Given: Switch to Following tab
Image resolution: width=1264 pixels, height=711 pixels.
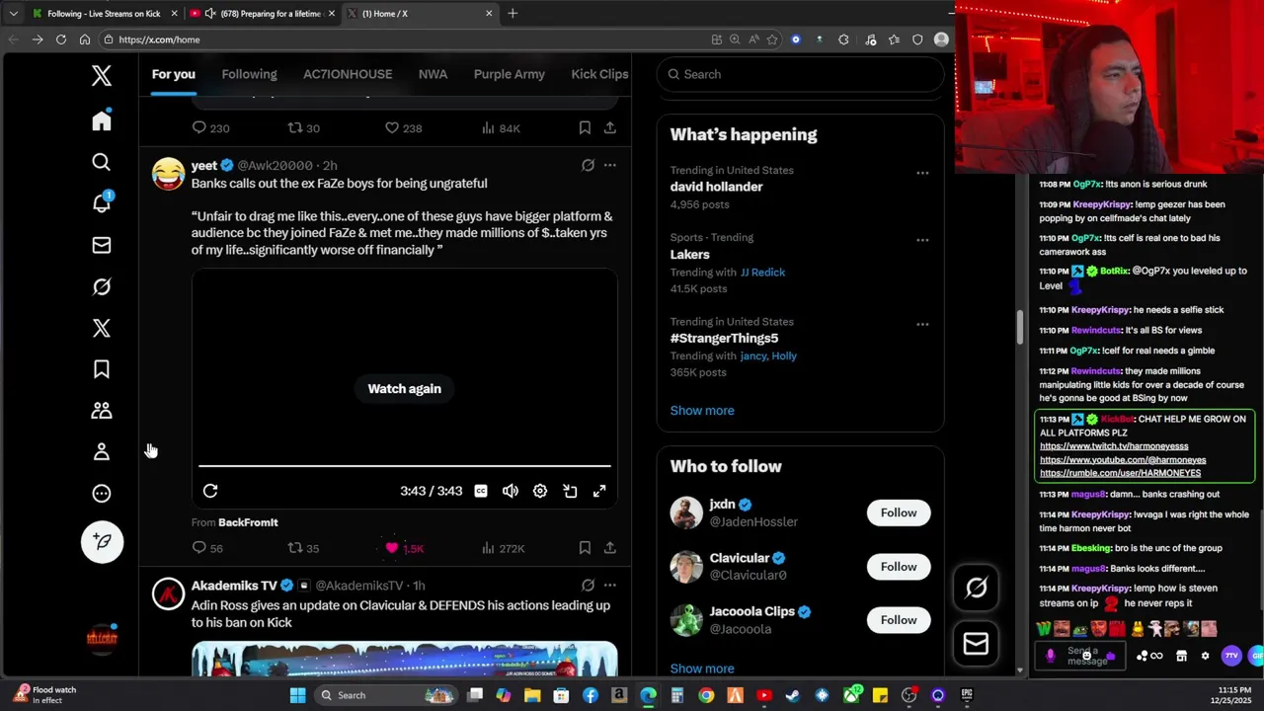Looking at the screenshot, I should click(x=249, y=74).
